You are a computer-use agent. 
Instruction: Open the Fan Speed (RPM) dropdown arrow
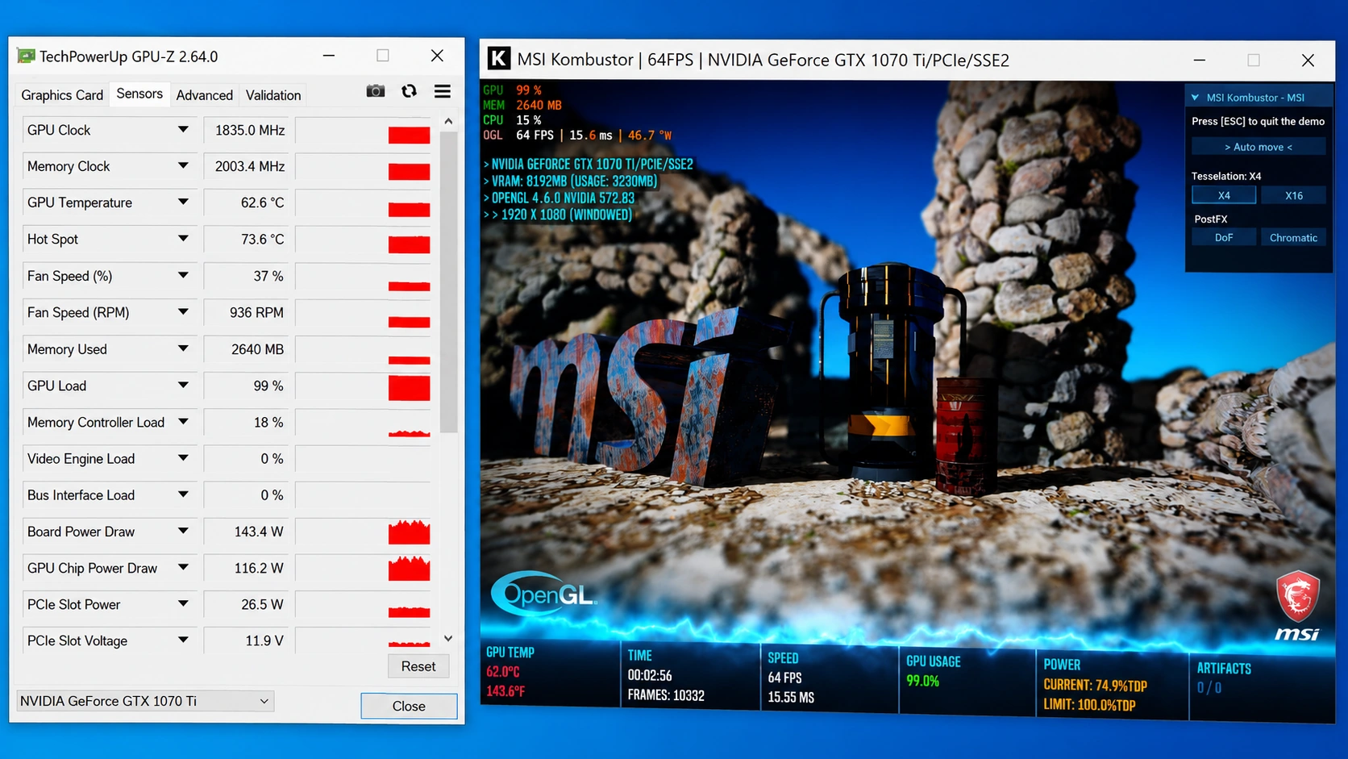(183, 312)
